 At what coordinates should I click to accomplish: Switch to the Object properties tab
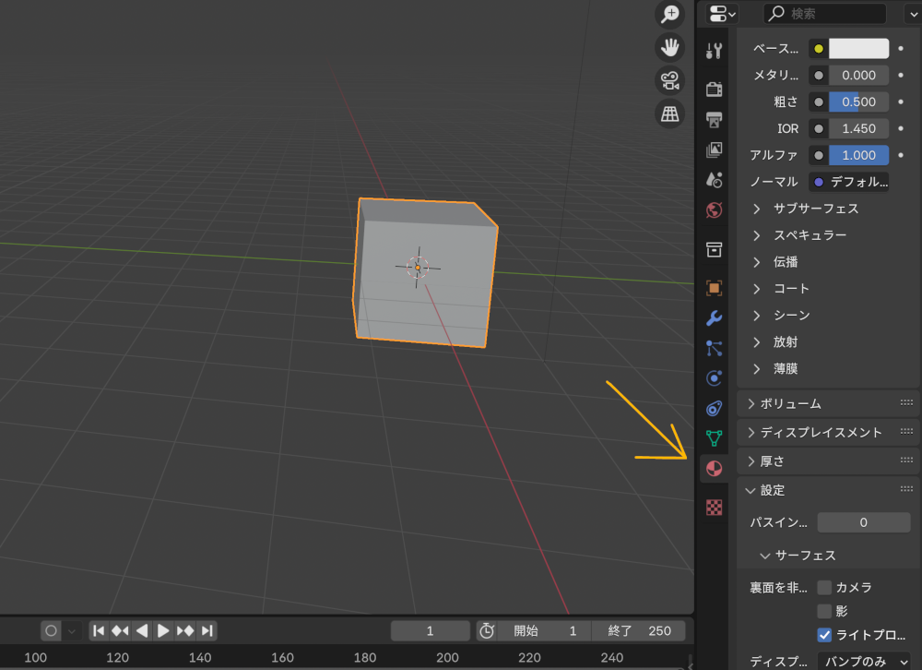coord(714,287)
